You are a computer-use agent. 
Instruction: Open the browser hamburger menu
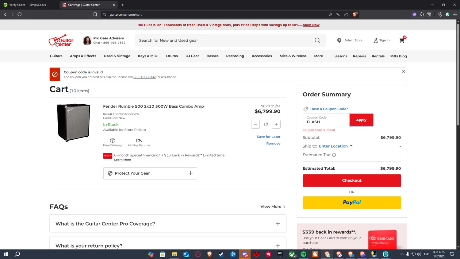(455, 14)
